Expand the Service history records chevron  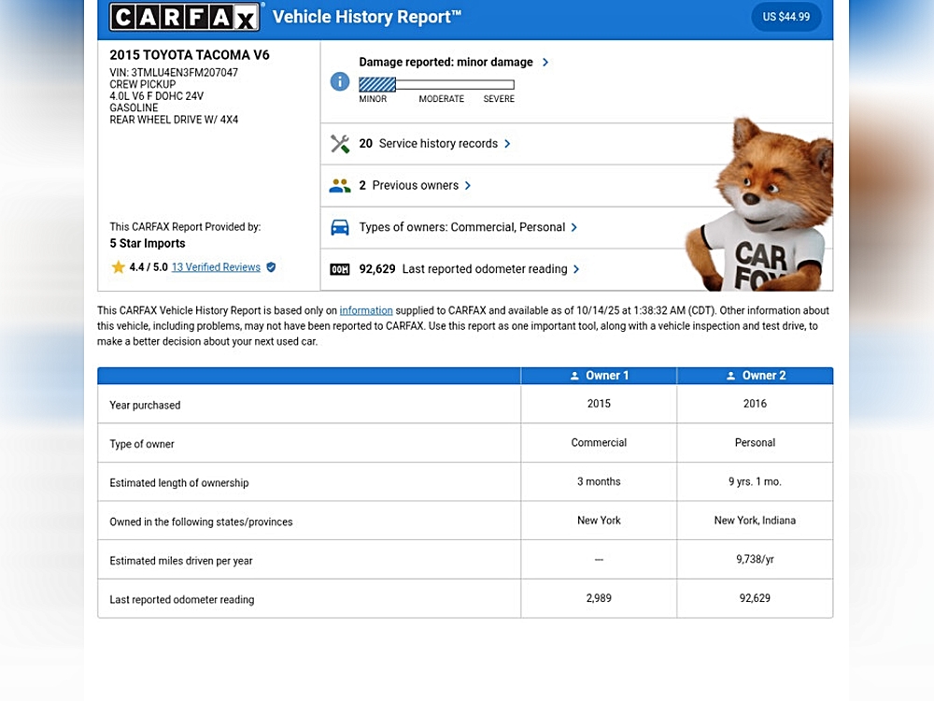pos(507,144)
